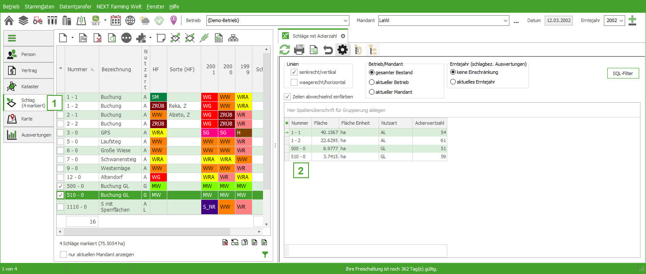Open the Mandant LaWi dropdown
The image size is (646, 274).
point(506,20)
